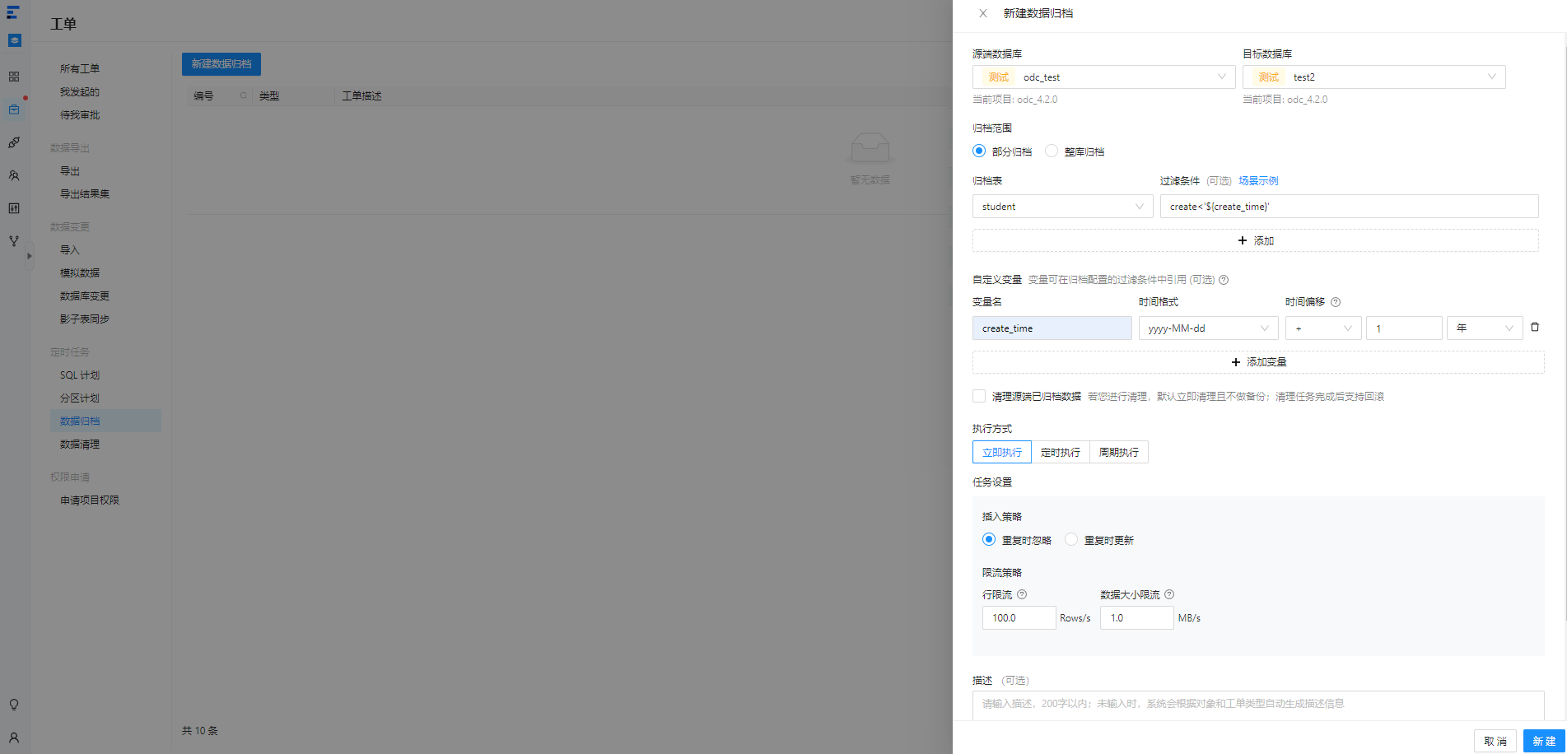1567x754 pixels.
Task: Select 数据归档 in the side menu
Action: pyautogui.click(x=105, y=421)
